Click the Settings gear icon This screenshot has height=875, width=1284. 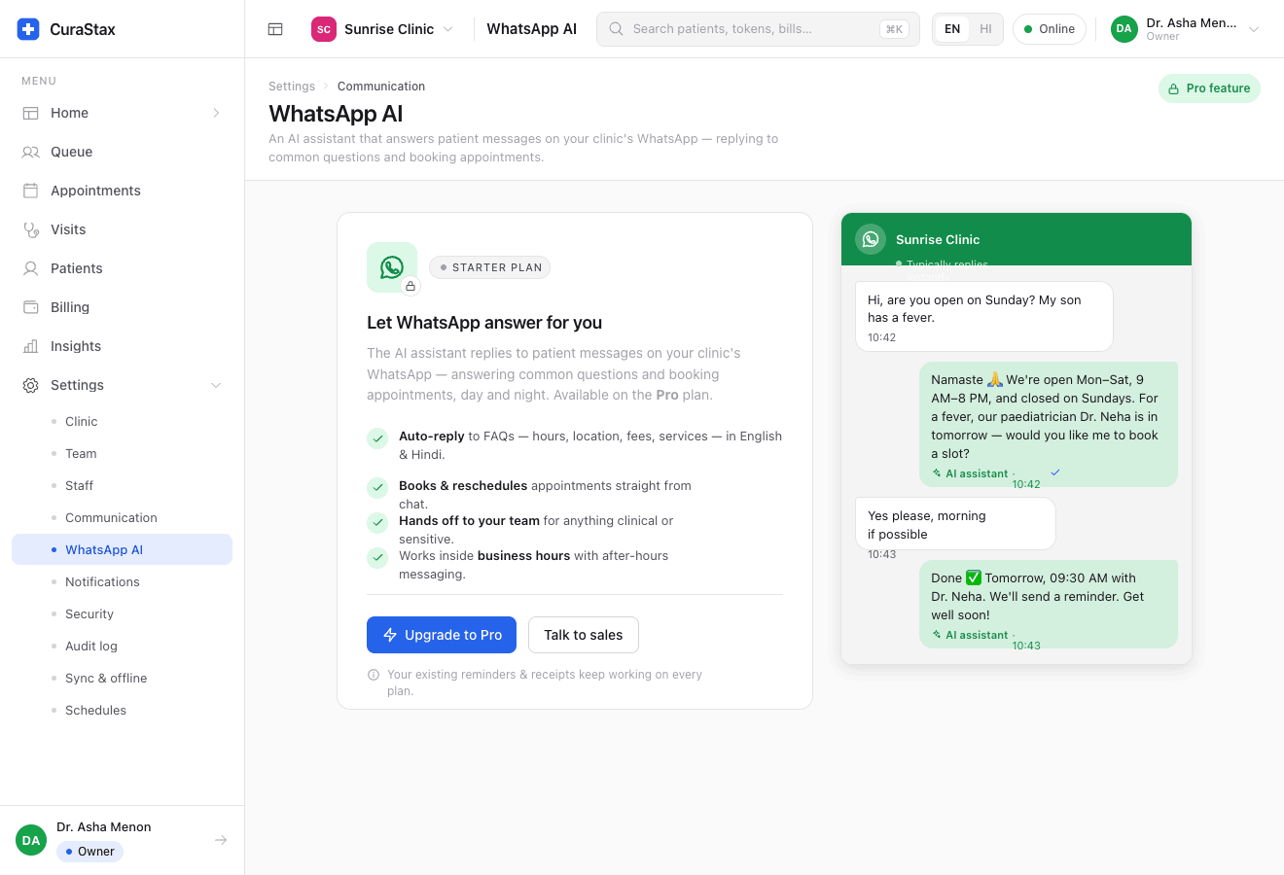point(31,385)
